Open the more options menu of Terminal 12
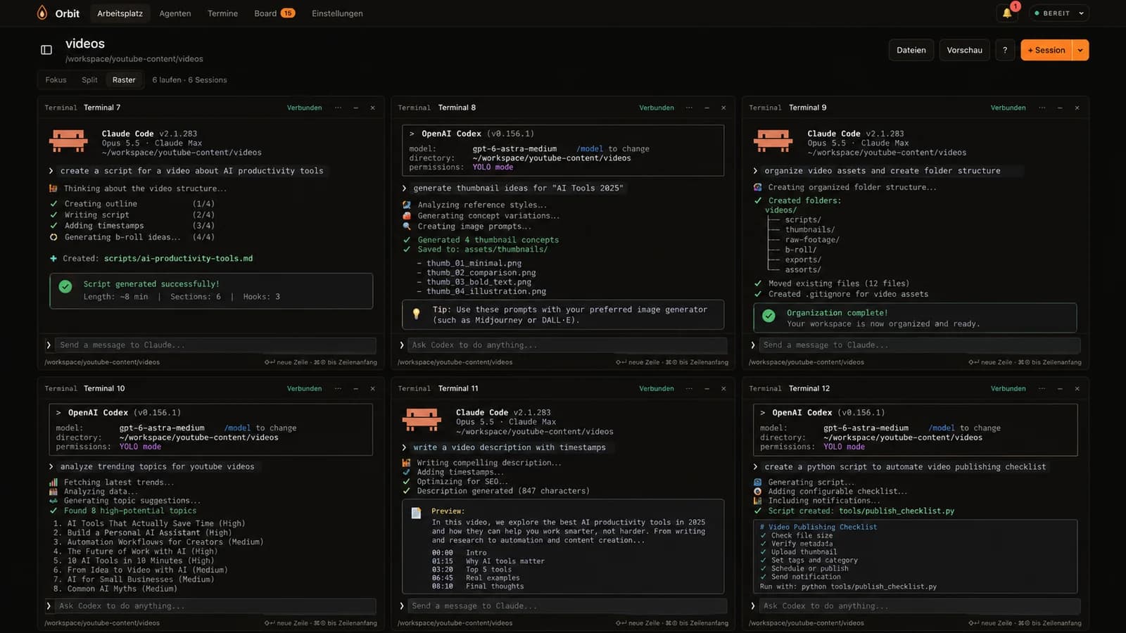The image size is (1126, 633). [1042, 388]
